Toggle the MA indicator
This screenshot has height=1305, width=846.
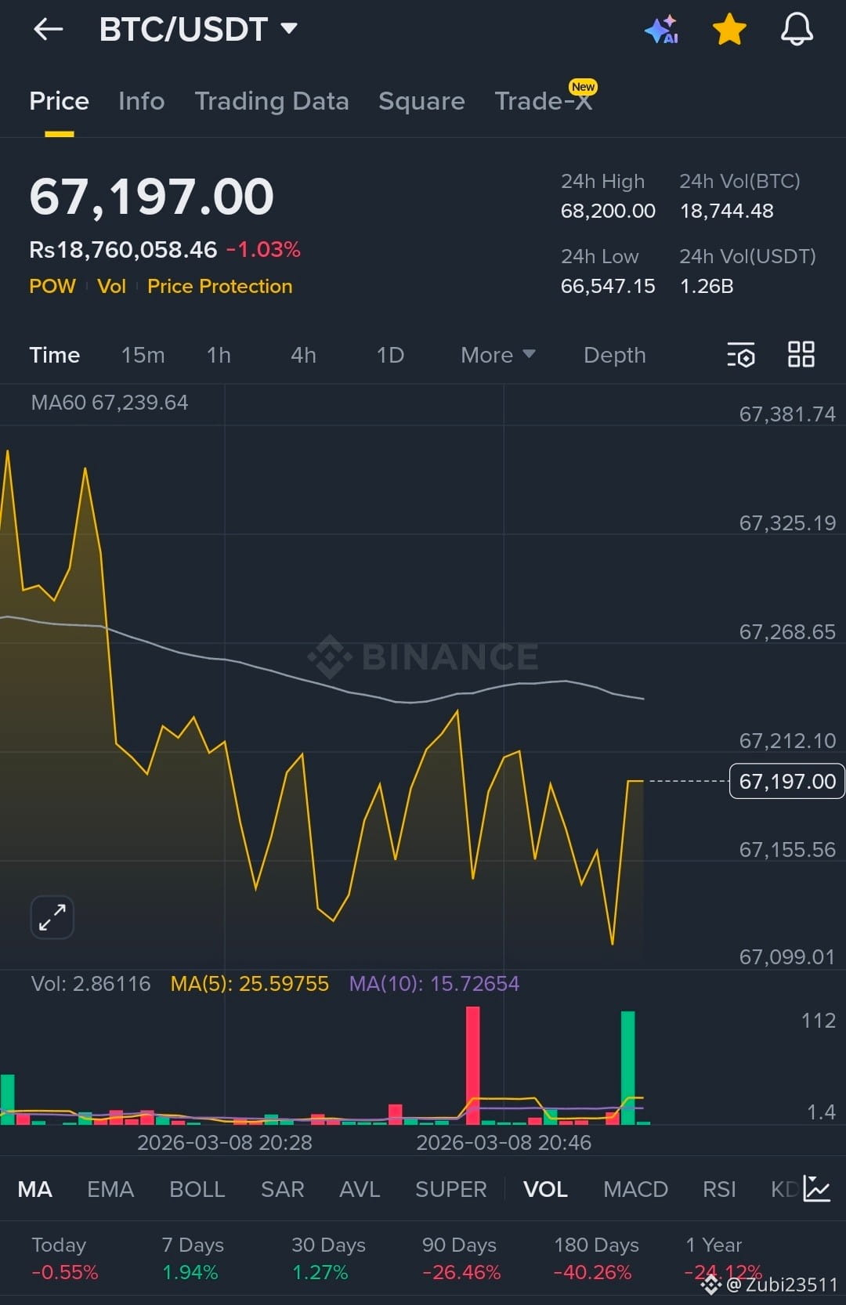(x=34, y=1189)
